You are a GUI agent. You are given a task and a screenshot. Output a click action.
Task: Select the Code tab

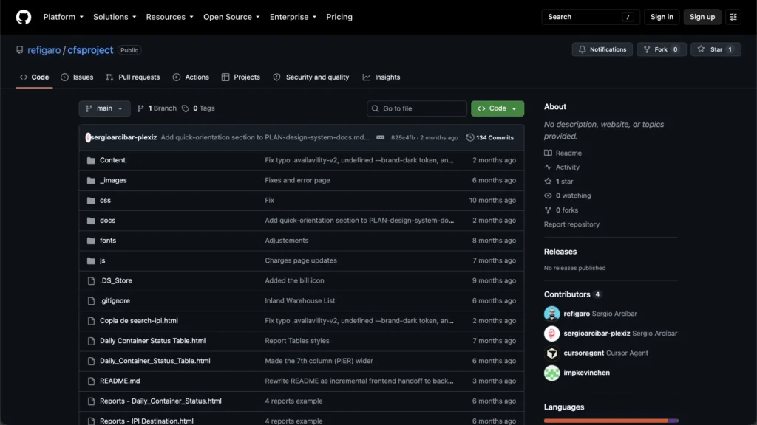point(34,77)
